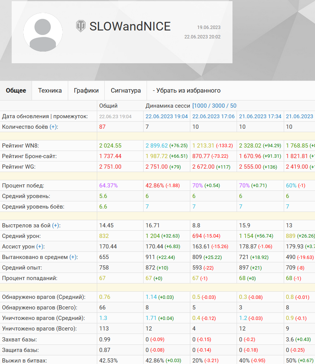Remove player via Убрать из избранного
315x364 pixels.
[187, 91]
